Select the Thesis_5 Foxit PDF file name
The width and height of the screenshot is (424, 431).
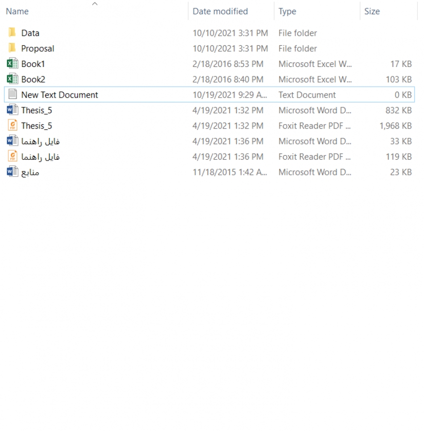[x=36, y=126]
